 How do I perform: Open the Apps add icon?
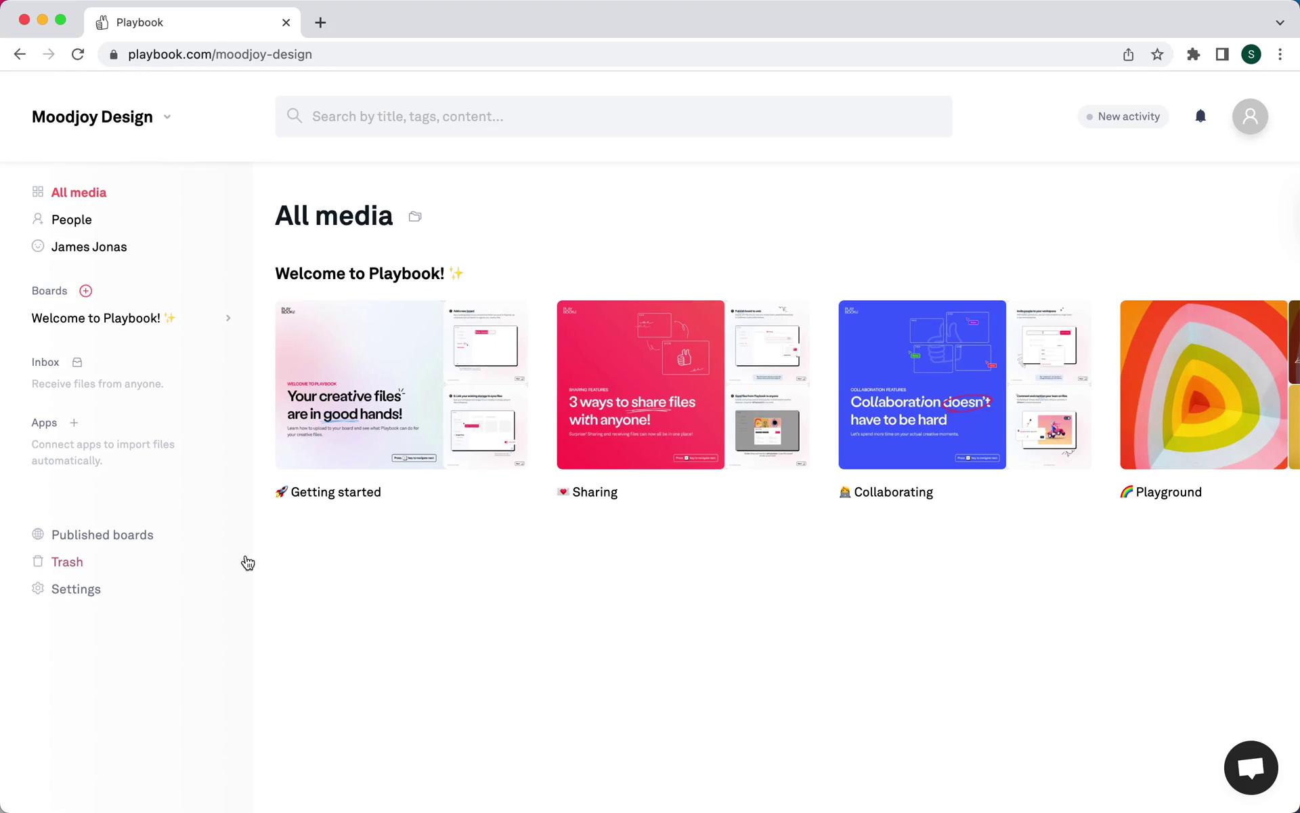(x=74, y=423)
